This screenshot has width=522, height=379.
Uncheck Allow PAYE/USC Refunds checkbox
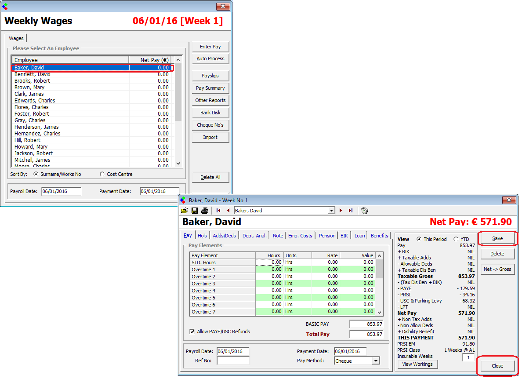[192, 332]
